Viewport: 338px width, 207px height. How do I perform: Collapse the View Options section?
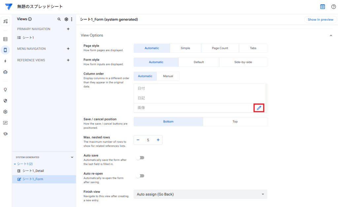(x=331, y=35)
